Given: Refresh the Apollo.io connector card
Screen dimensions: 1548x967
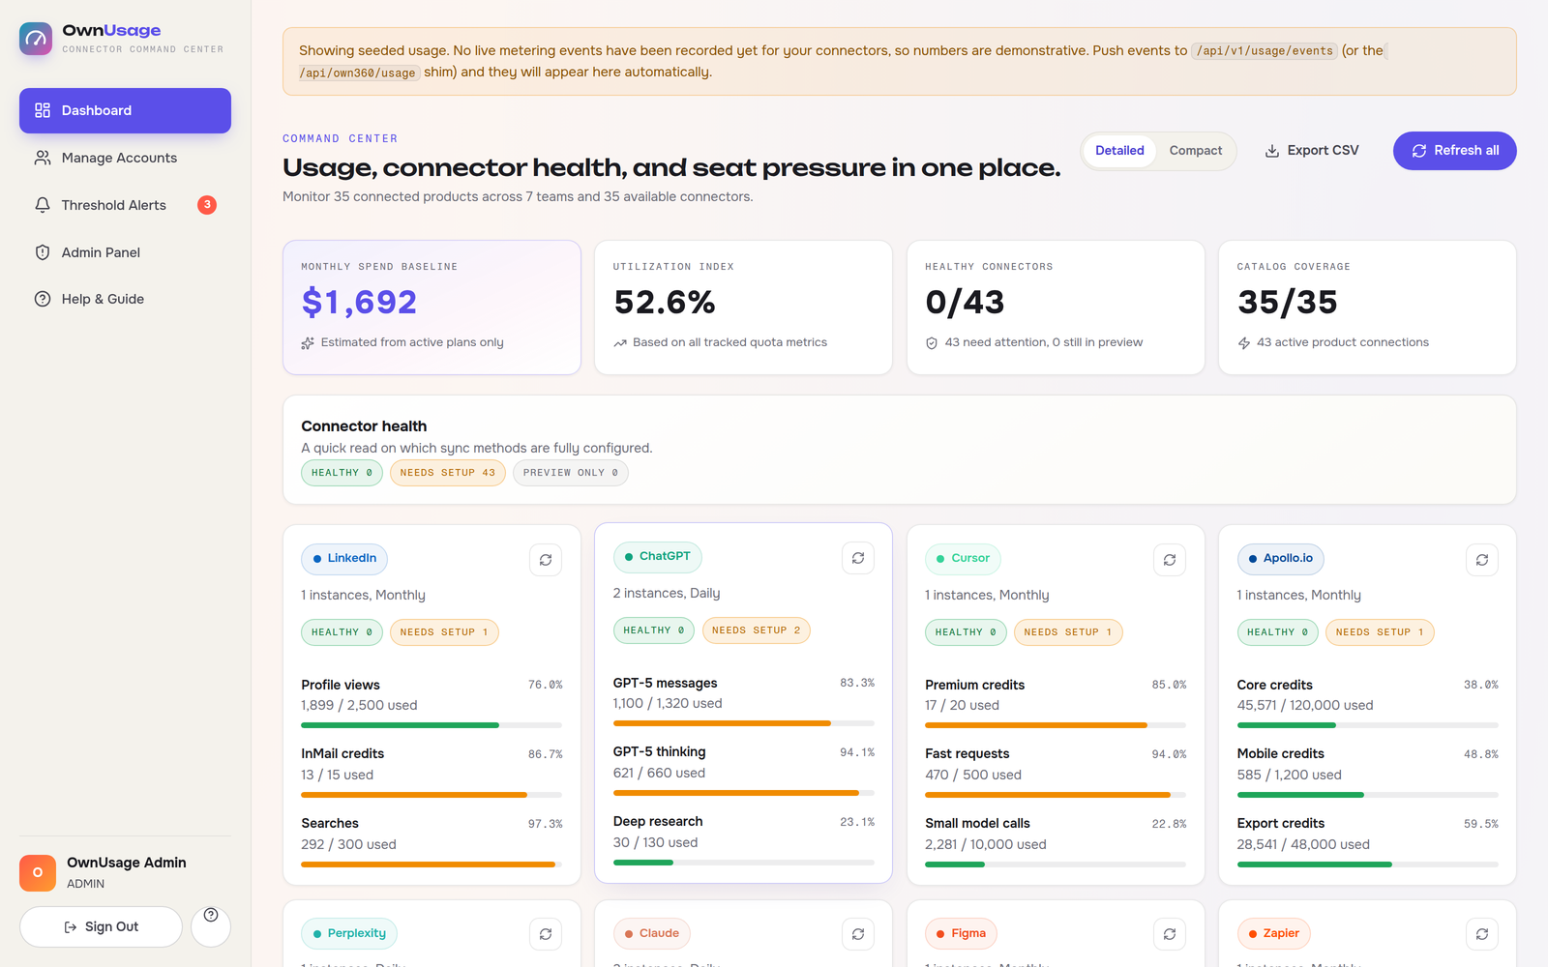Looking at the screenshot, I should coord(1482,560).
